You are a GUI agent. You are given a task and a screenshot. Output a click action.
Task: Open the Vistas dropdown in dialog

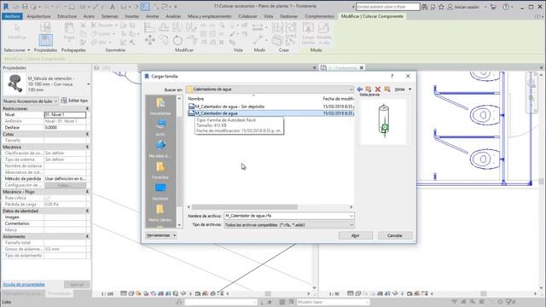point(403,90)
